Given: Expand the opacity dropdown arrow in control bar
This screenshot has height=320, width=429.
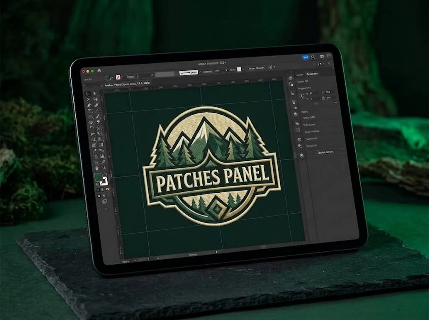Looking at the screenshot, I should click(226, 70).
